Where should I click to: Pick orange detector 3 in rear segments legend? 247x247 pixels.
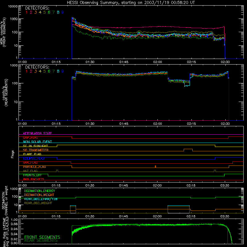[36, 71]
